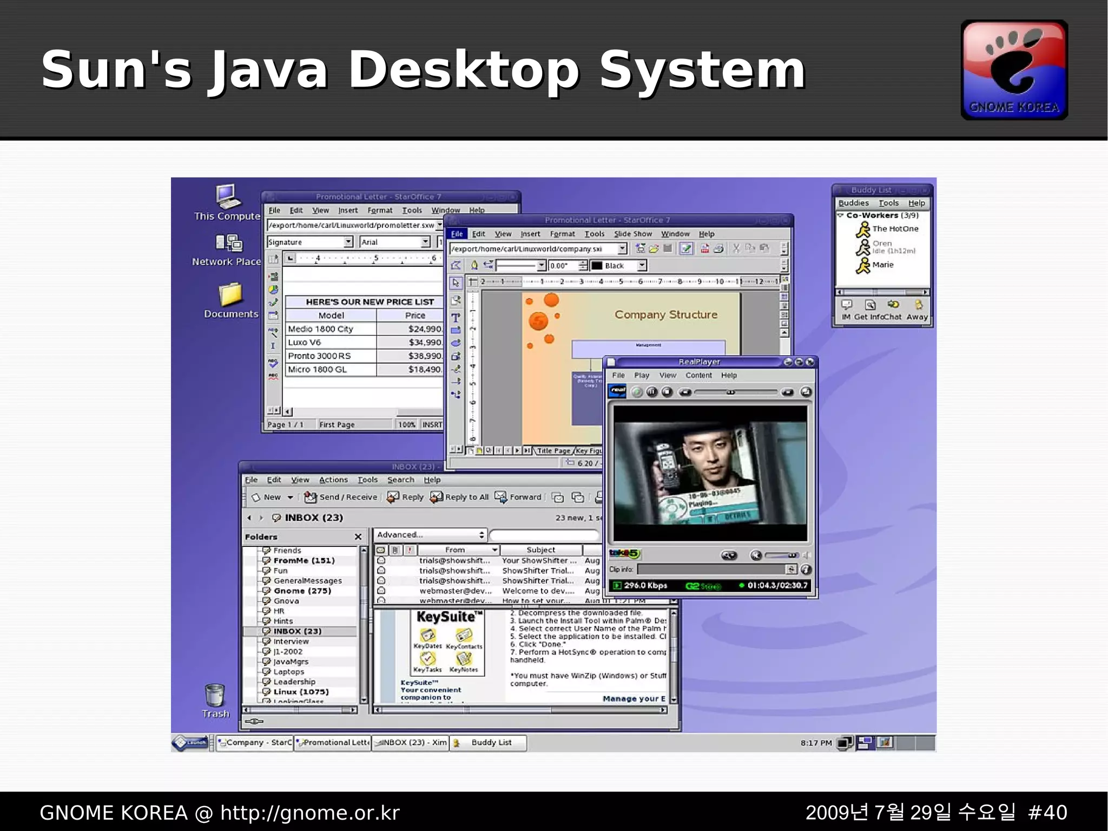This screenshot has height=831, width=1108.
Task: Toggle INSRT mode in Writer status bar
Action: point(432,424)
